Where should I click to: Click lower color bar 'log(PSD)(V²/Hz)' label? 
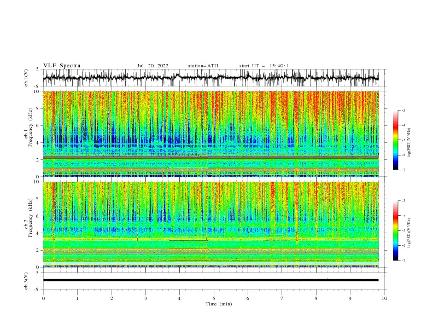[409, 233]
